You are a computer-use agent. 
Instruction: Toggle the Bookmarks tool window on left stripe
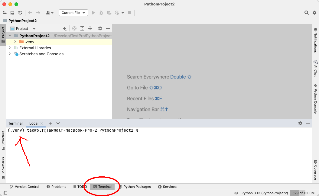3,169
